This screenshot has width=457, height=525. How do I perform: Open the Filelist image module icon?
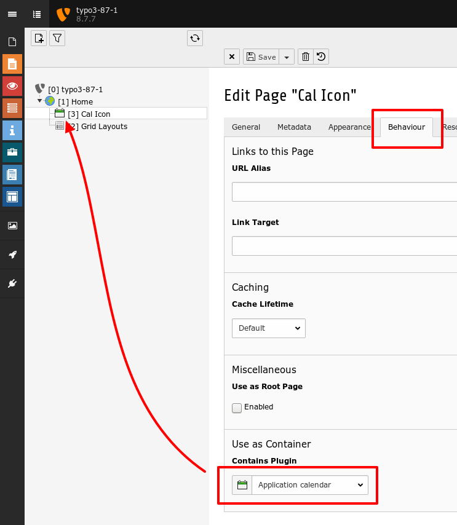12,226
